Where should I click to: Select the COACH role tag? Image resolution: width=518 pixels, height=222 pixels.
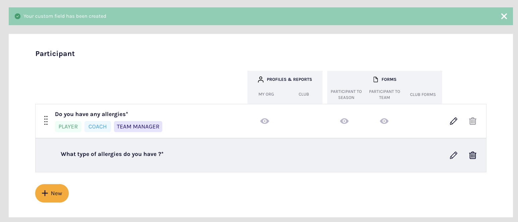98,127
